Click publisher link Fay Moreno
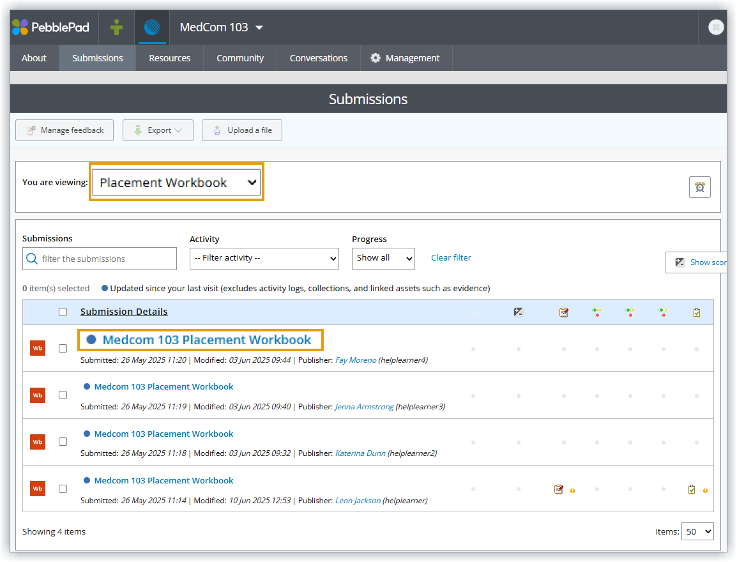Image resolution: width=737 pixels, height=562 pixels. click(x=356, y=360)
